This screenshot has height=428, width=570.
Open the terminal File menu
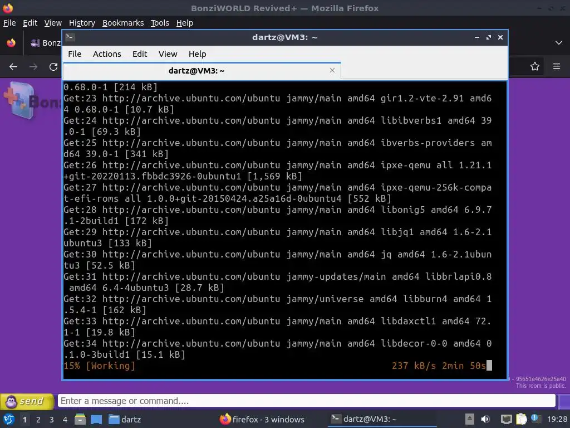click(x=75, y=54)
